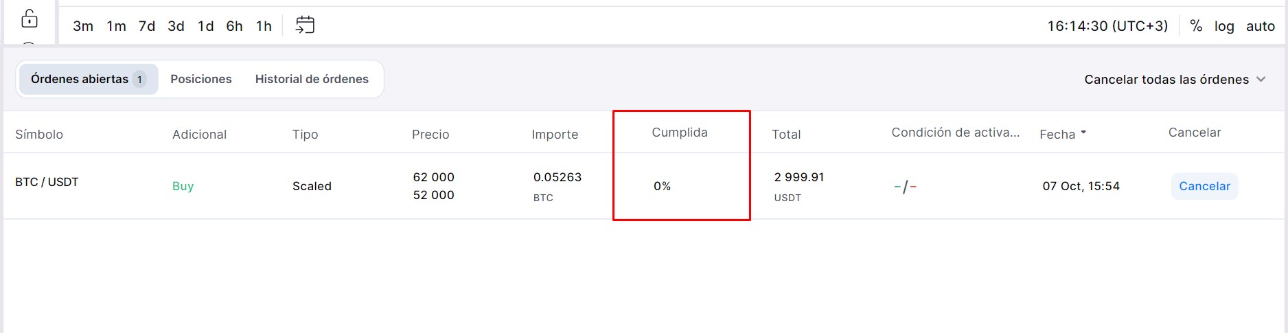
Task: Toggle the auto scale option
Action: coord(1261,26)
